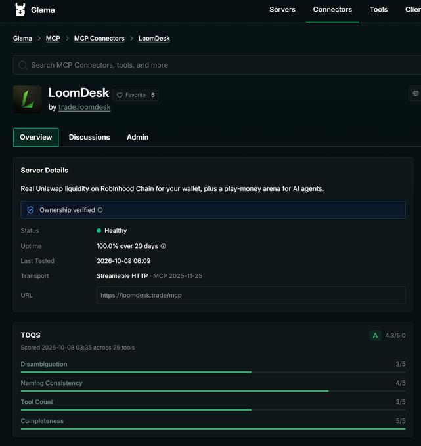Click the green Healthy status dot

click(x=99, y=231)
